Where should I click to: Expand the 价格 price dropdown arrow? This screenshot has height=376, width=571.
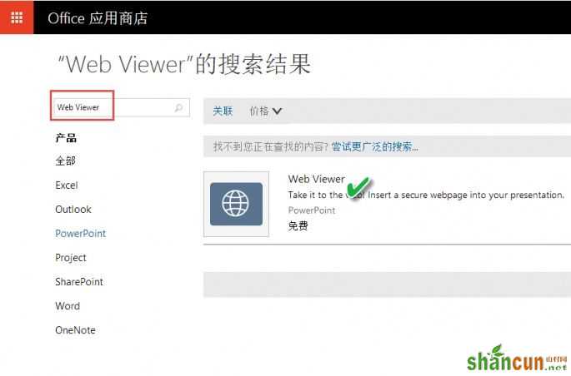(277, 111)
